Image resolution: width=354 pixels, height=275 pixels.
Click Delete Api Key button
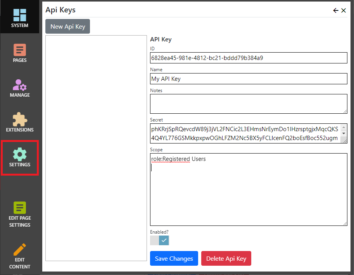point(226,258)
